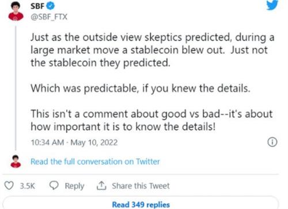Open SBF's large profile avatar
Image resolution: width=288 pixels, height=209 pixels.
tap(16, 11)
